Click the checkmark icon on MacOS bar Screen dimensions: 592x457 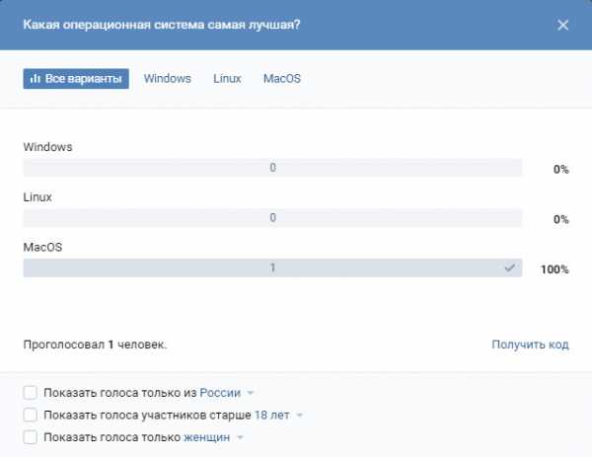pyautogui.click(x=510, y=267)
